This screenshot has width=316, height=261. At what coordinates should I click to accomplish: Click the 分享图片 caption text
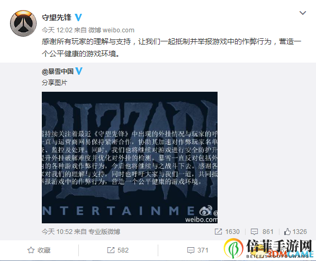pos(55,82)
